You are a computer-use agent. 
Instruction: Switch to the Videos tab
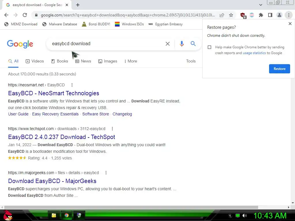35,61
